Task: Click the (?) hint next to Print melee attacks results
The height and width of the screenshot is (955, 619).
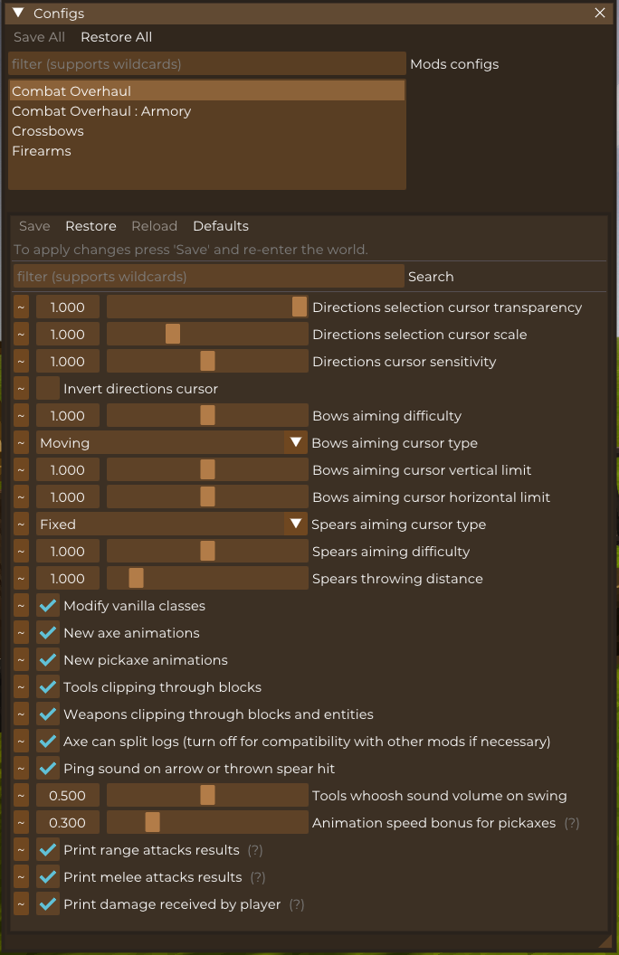Action: [x=258, y=877]
